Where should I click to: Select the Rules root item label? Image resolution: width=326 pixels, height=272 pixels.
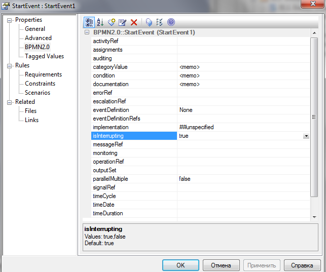coord(22,65)
